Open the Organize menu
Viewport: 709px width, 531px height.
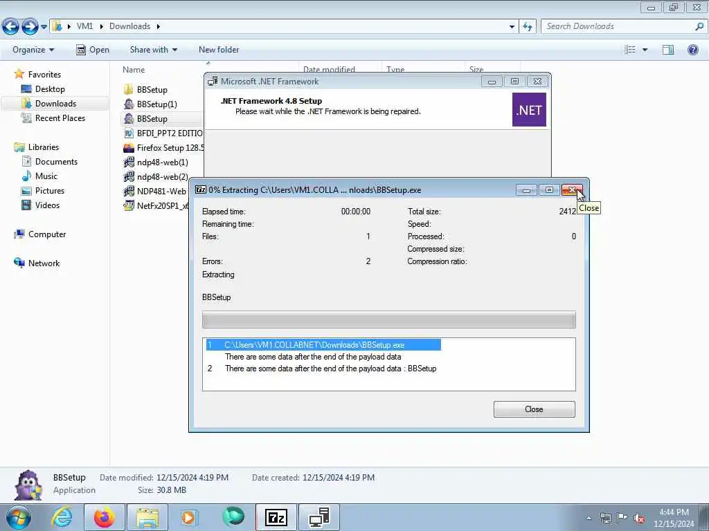(x=33, y=50)
